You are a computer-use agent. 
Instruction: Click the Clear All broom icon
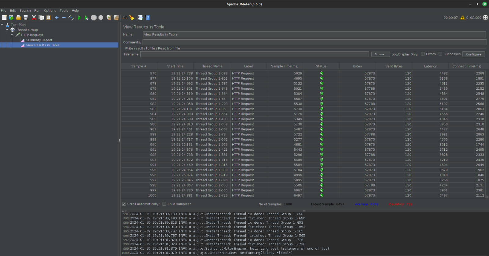point(116,18)
